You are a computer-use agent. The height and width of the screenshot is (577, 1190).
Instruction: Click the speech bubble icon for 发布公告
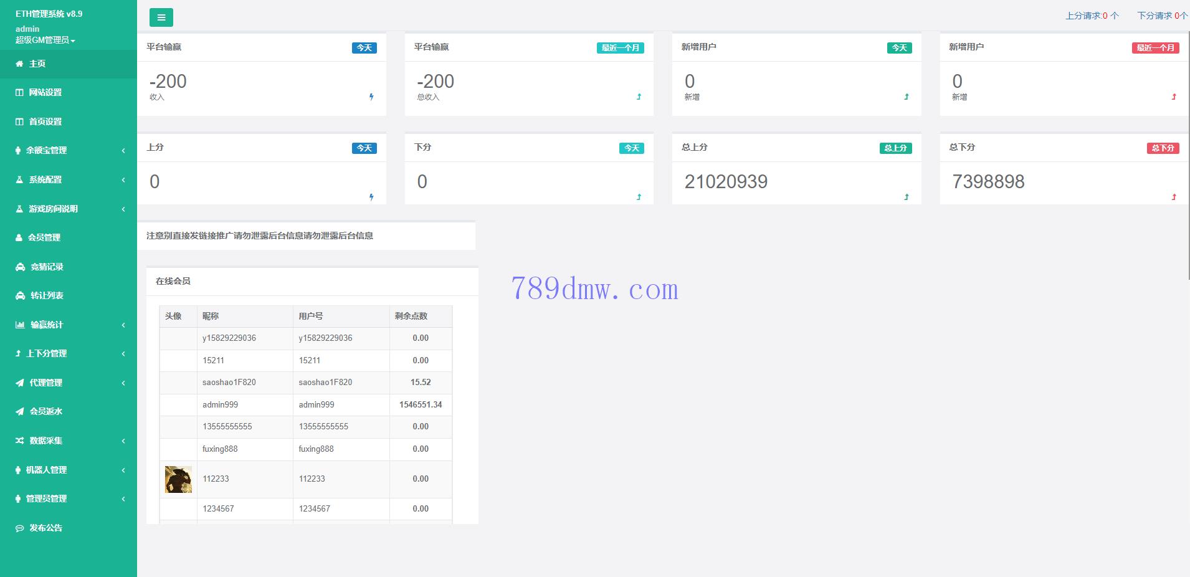20,528
